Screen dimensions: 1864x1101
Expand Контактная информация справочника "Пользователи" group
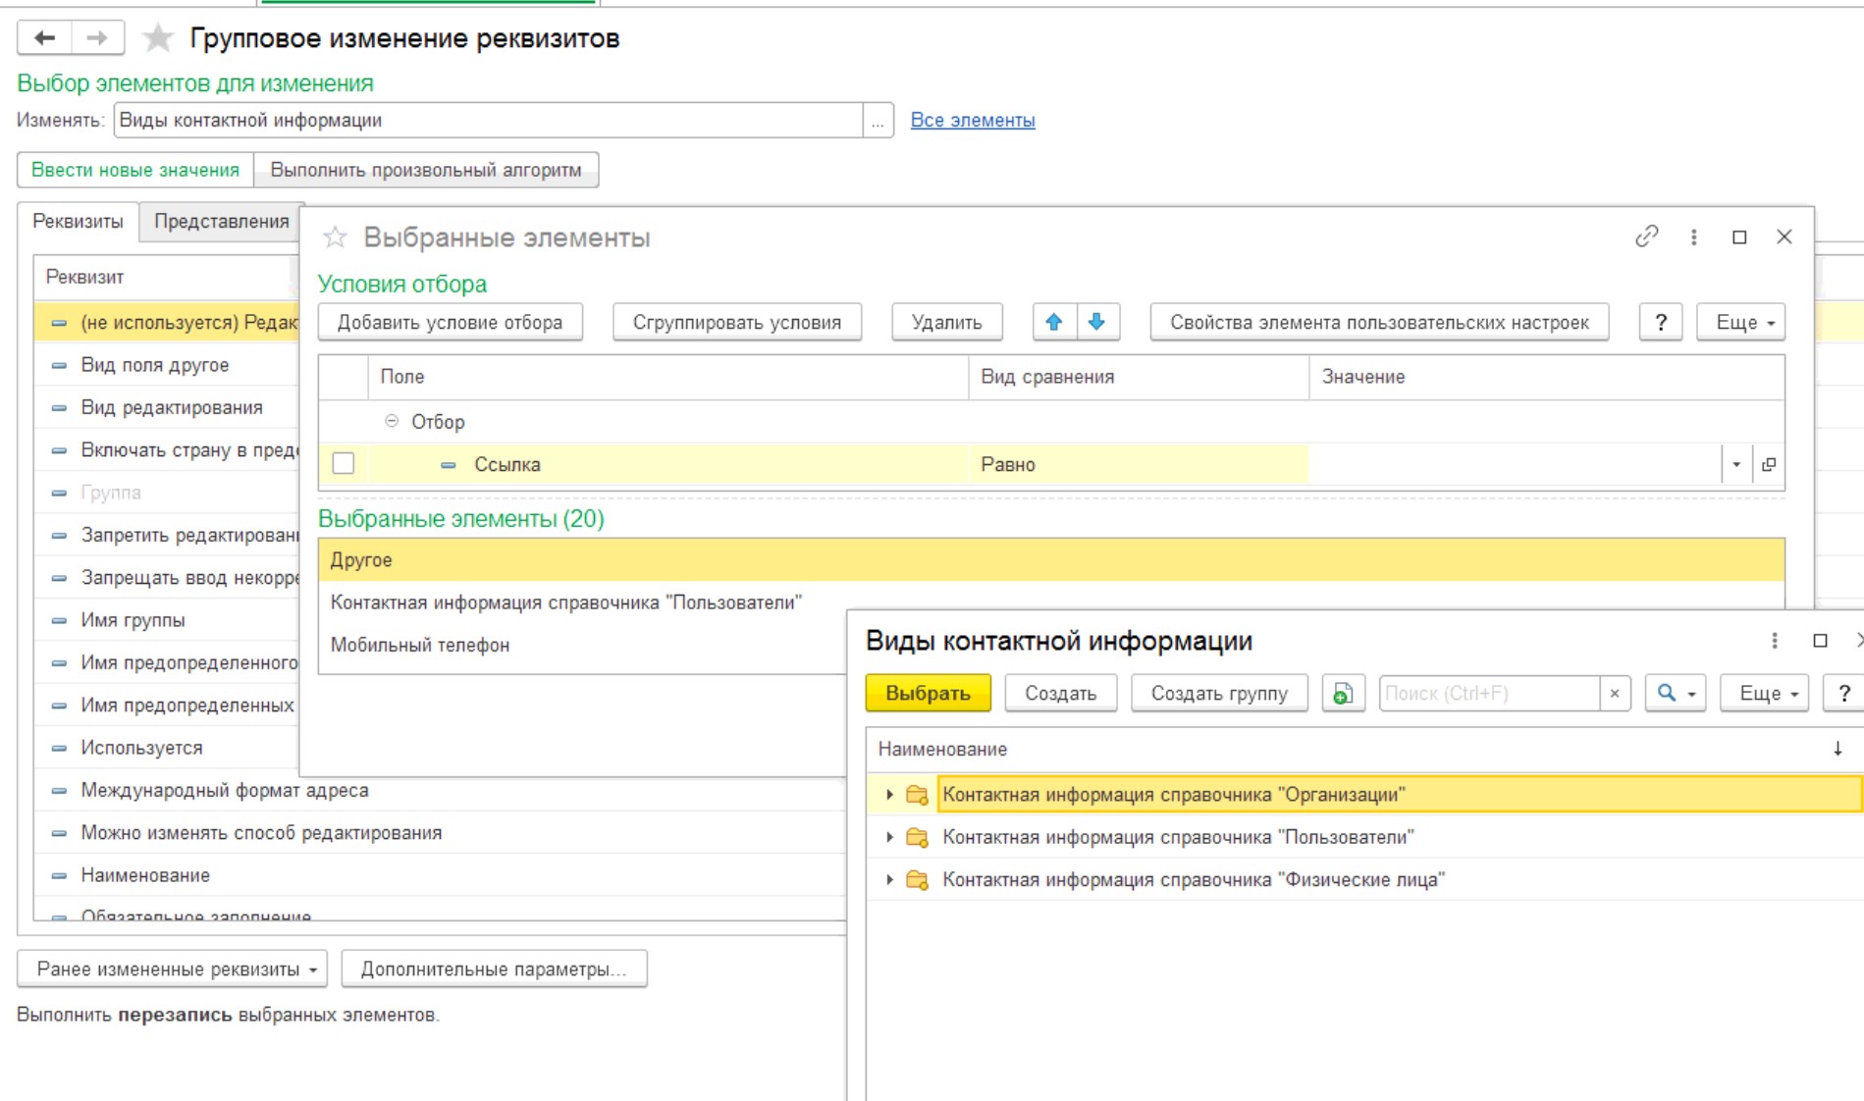point(889,837)
